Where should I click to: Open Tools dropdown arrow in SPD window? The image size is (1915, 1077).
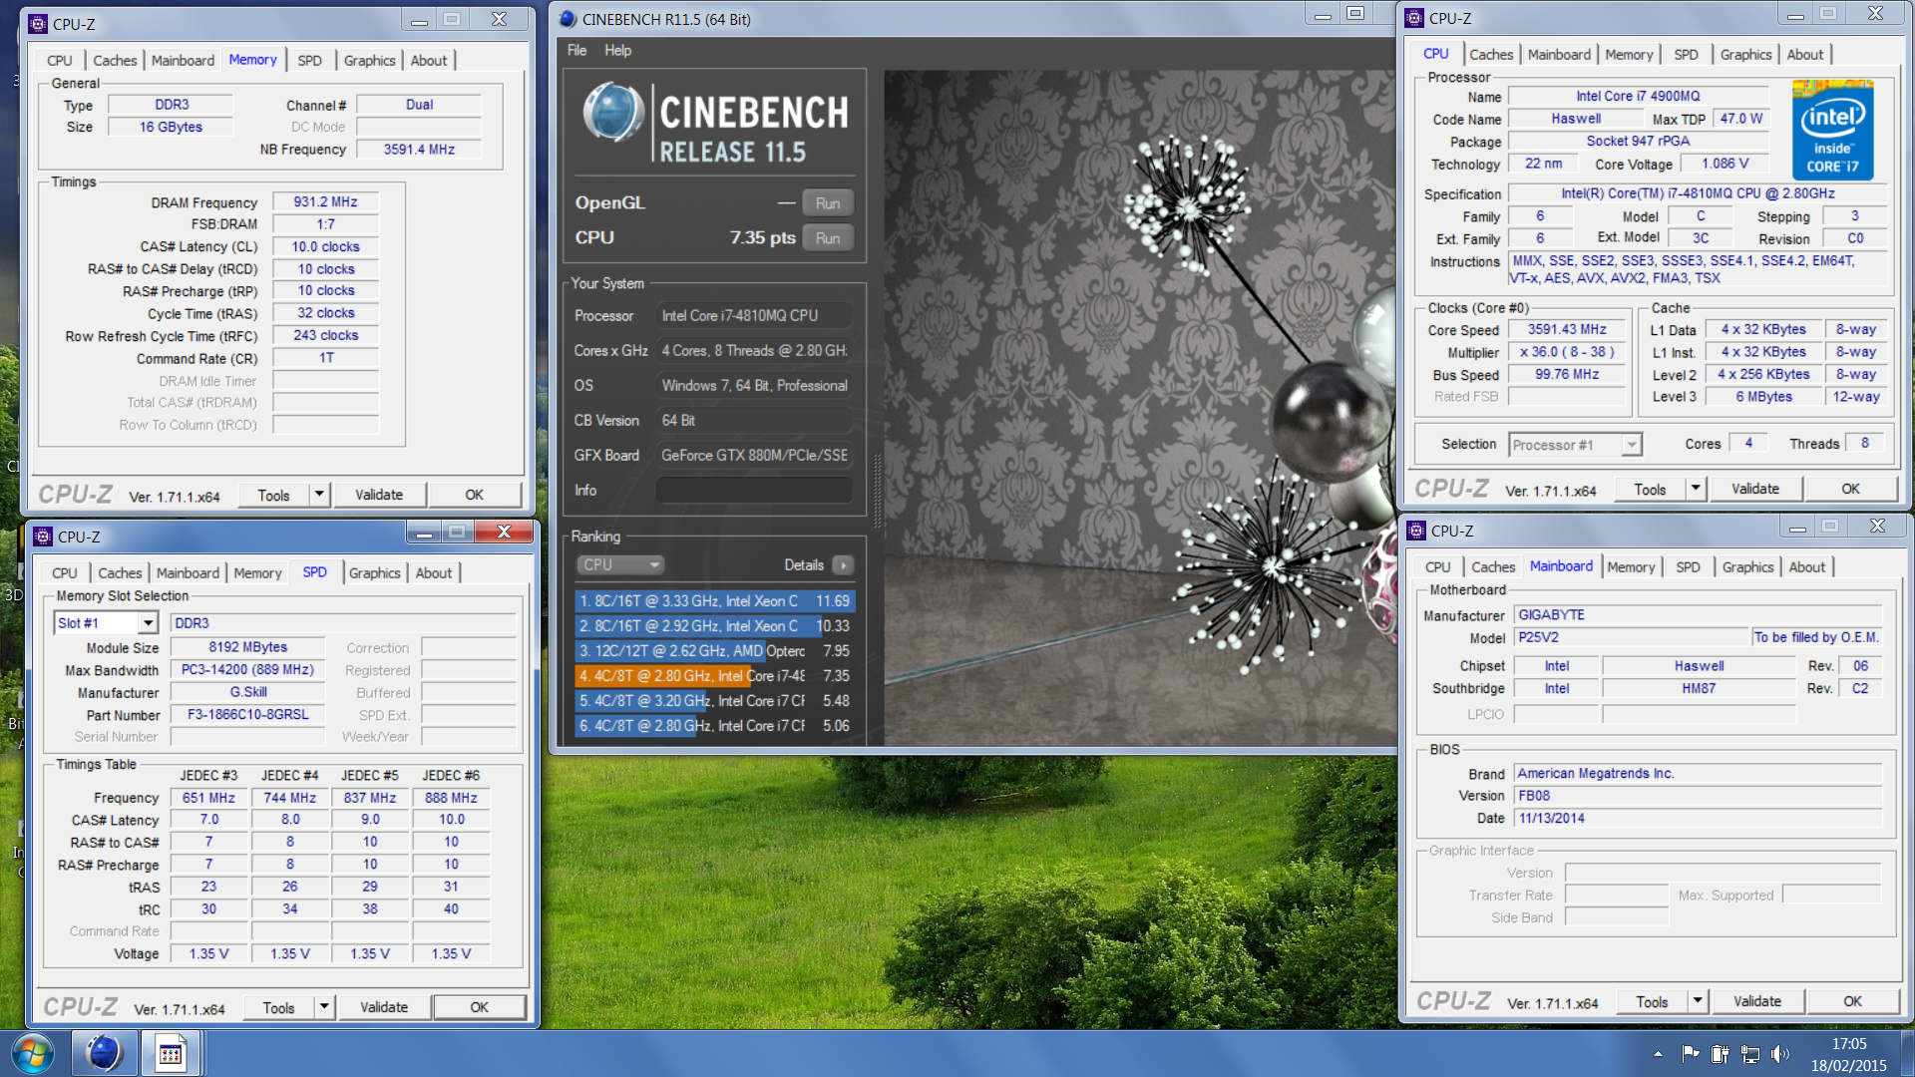324,1006
